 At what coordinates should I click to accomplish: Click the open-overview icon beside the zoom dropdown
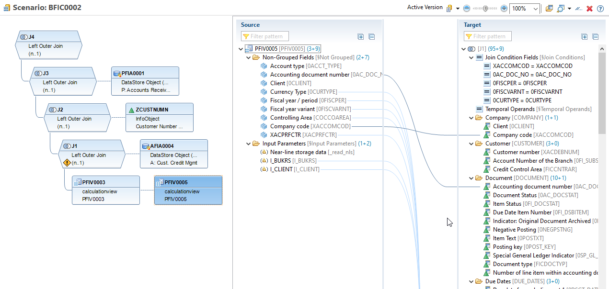coord(549,8)
